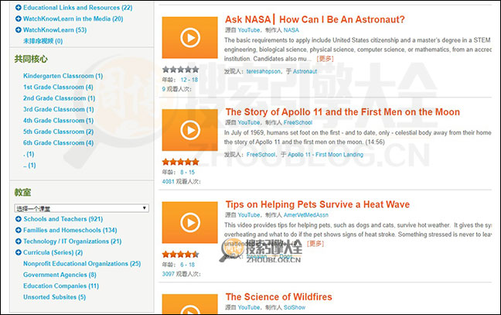Image resolution: width=501 pixels, height=315 pixels.
Task: Select the 3097 view count
Action: coord(168,274)
